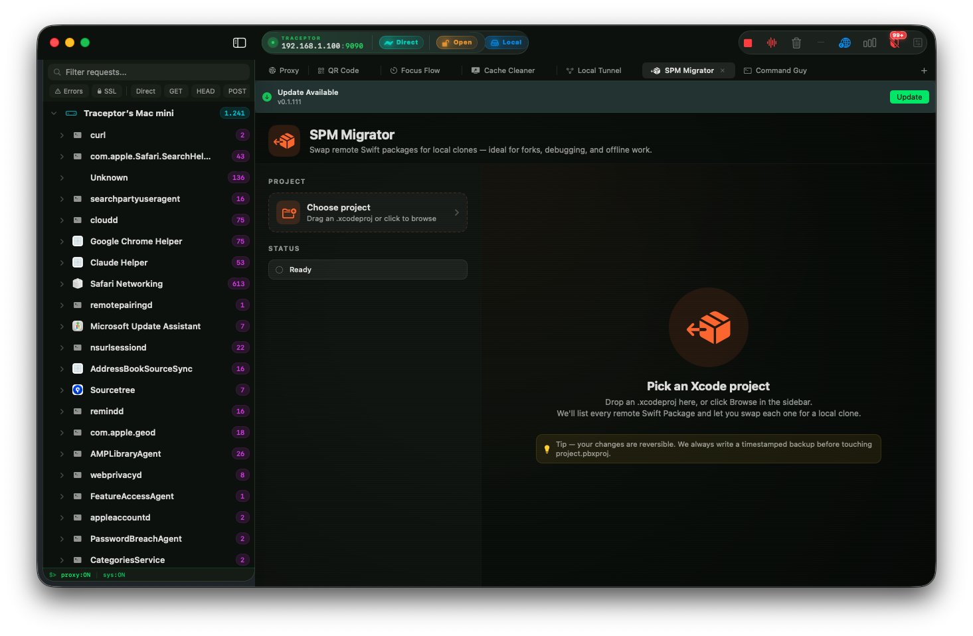
Task: Toggle the sidebar panel icon
Action: pyautogui.click(x=240, y=42)
